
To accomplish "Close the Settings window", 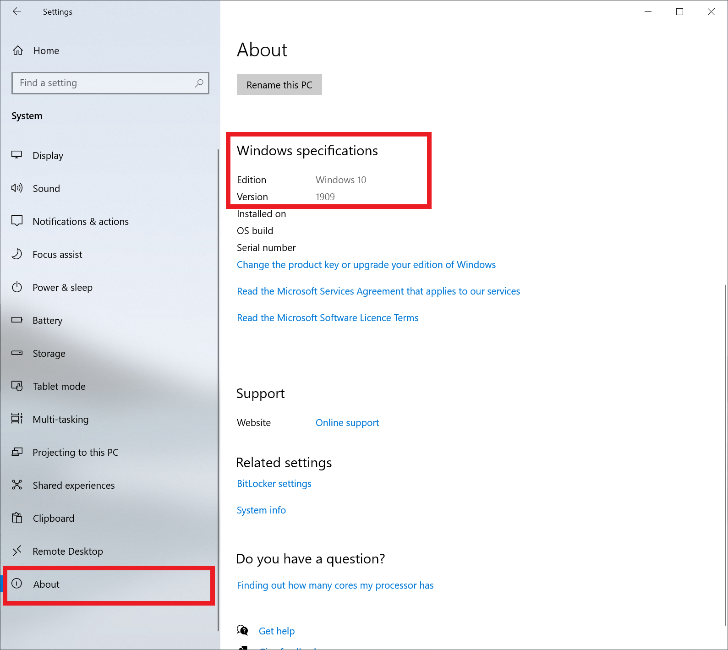I will pos(711,12).
